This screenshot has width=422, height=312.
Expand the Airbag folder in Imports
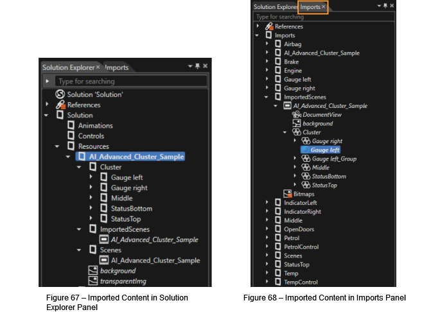coord(267,44)
